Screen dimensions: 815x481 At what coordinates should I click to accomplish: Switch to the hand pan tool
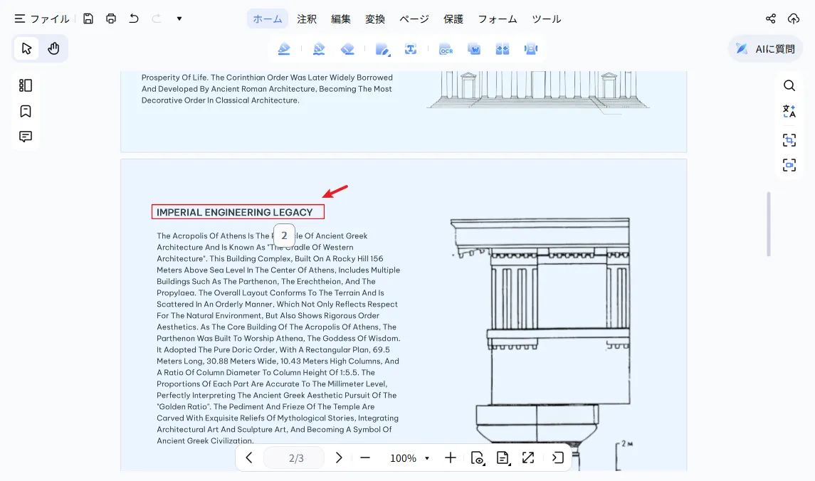[x=53, y=48]
